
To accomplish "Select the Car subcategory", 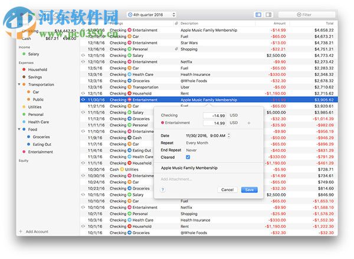I will [35, 92].
